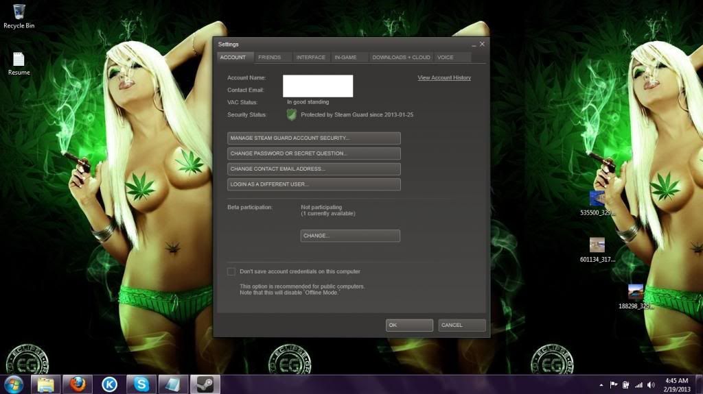Open View Account History link
This screenshot has height=394, width=703.
(x=444, y=78)
